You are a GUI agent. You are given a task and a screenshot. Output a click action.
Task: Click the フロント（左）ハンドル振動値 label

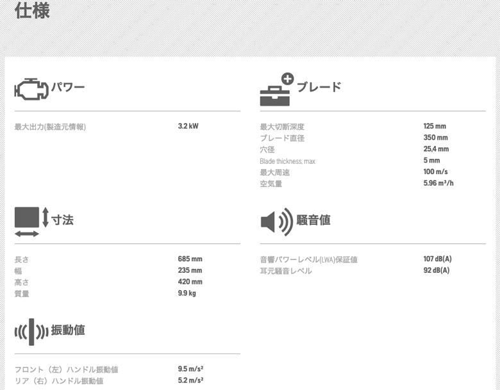point(66,370)
